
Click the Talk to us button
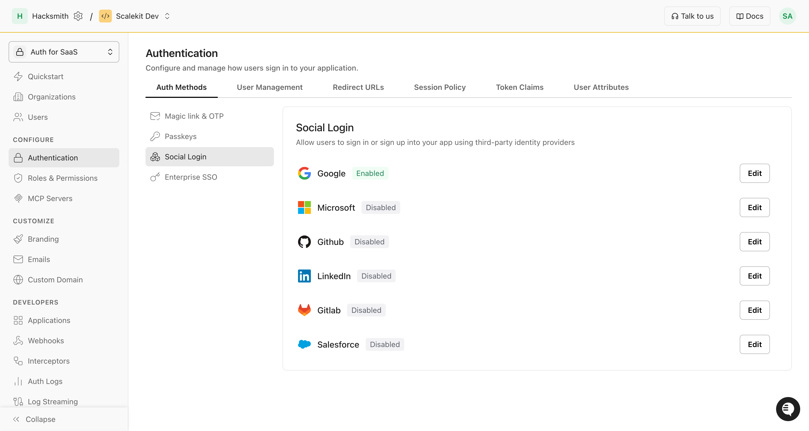692,16
